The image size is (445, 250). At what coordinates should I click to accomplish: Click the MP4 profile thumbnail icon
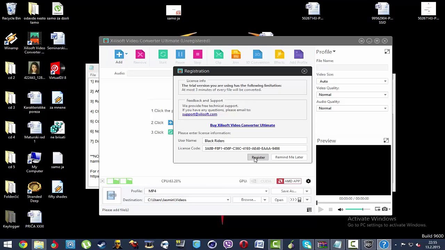112,195
